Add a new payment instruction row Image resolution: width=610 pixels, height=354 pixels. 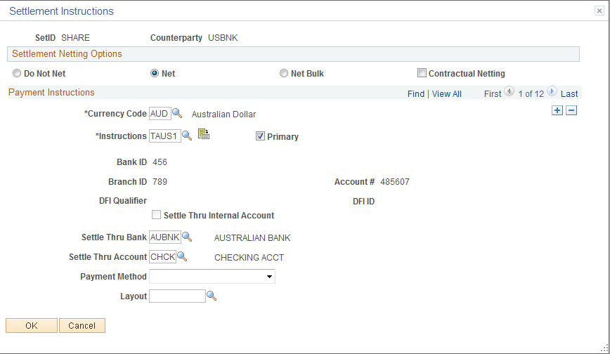click(x=557, y=110)
